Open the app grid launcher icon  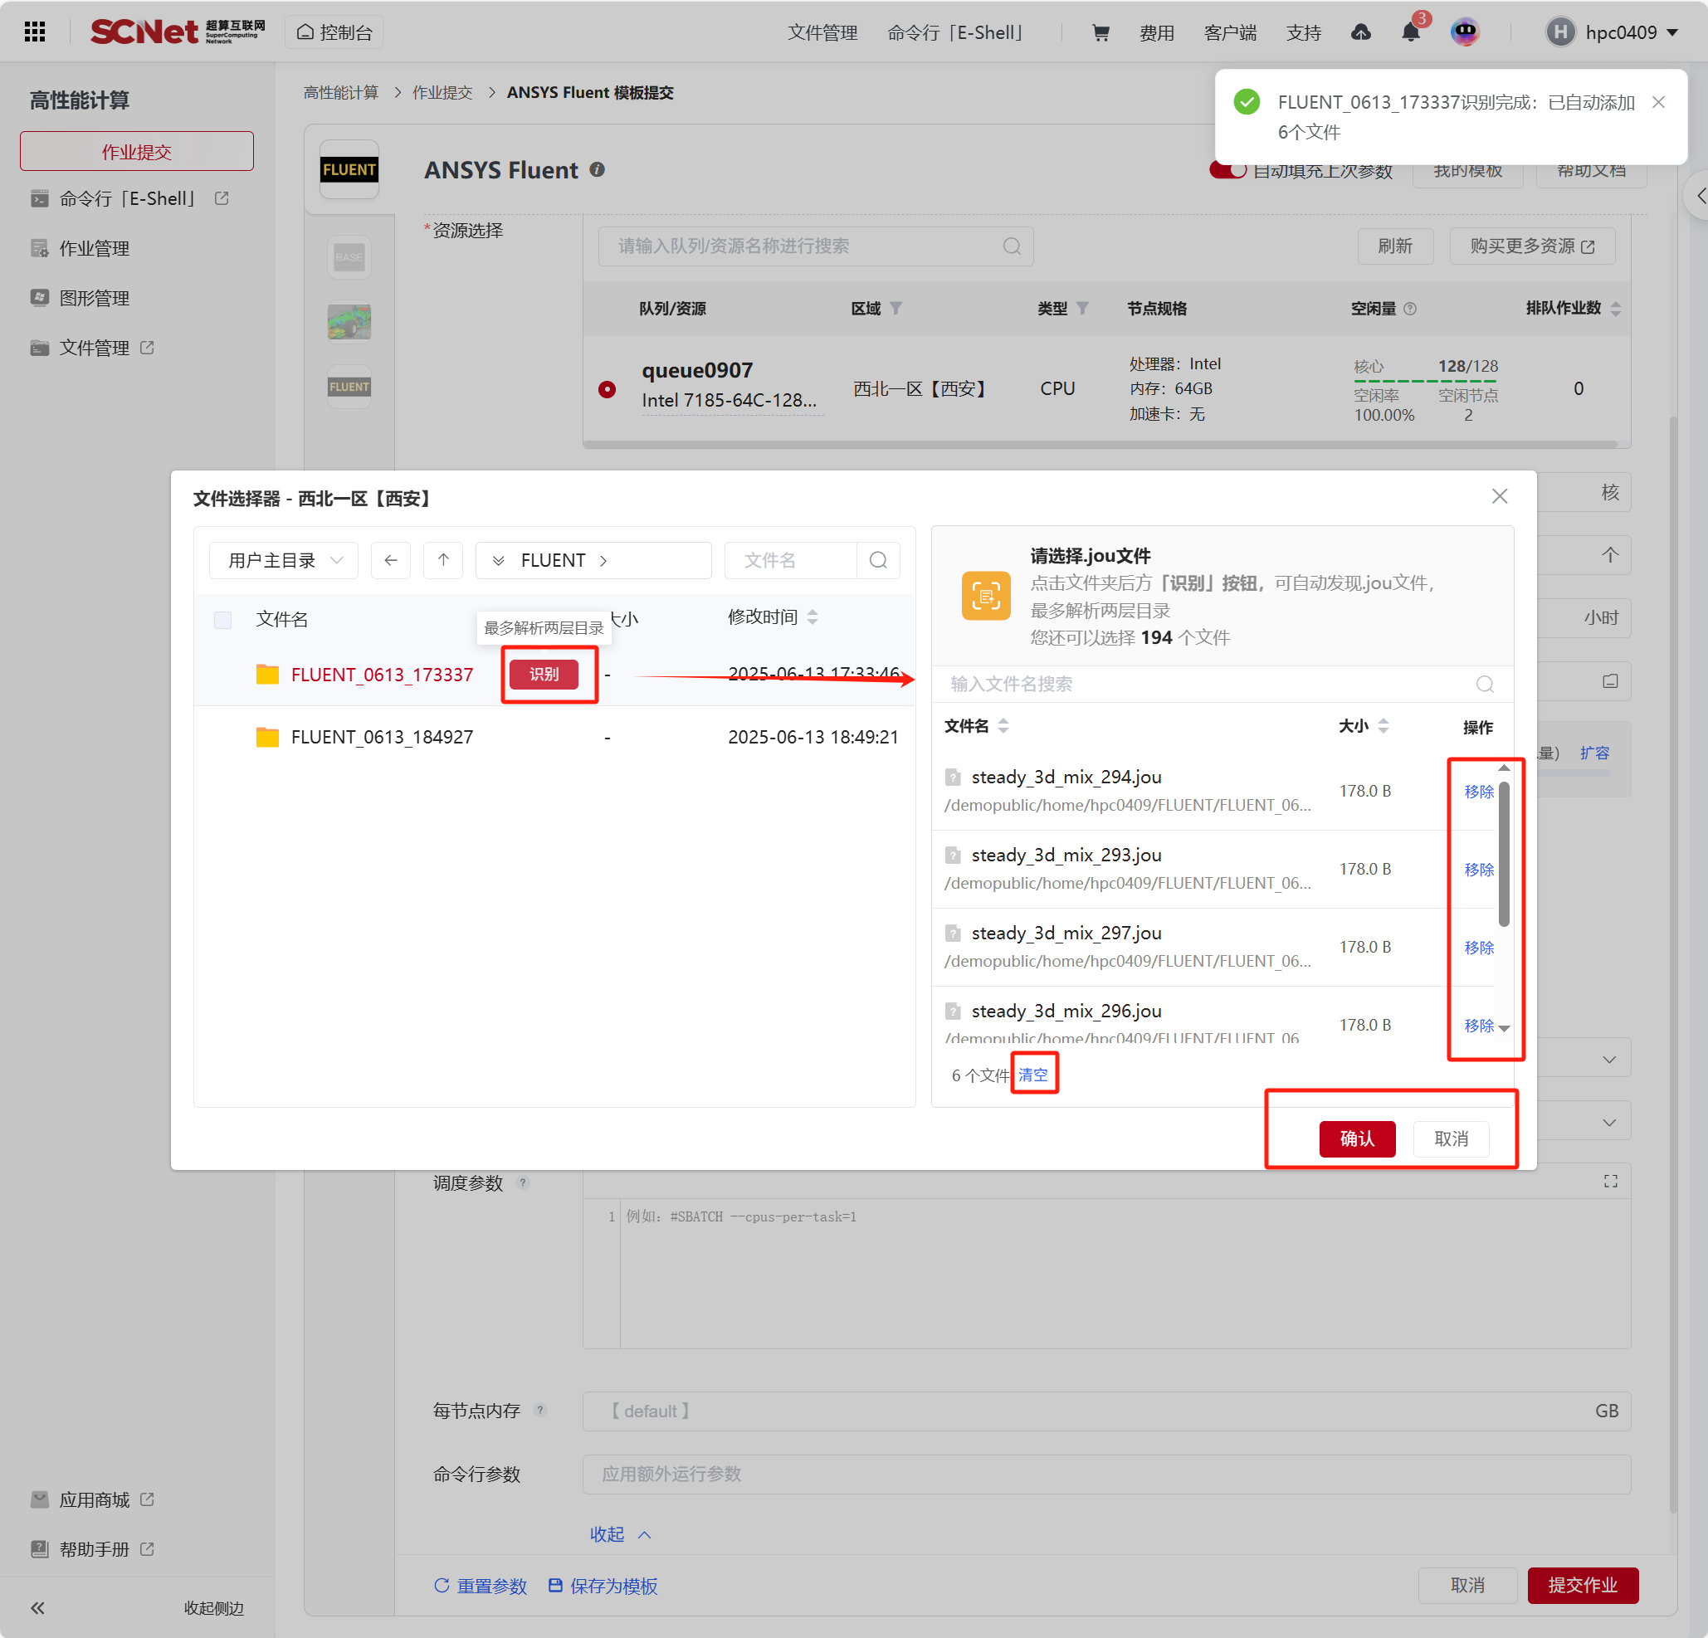(35, 32)
